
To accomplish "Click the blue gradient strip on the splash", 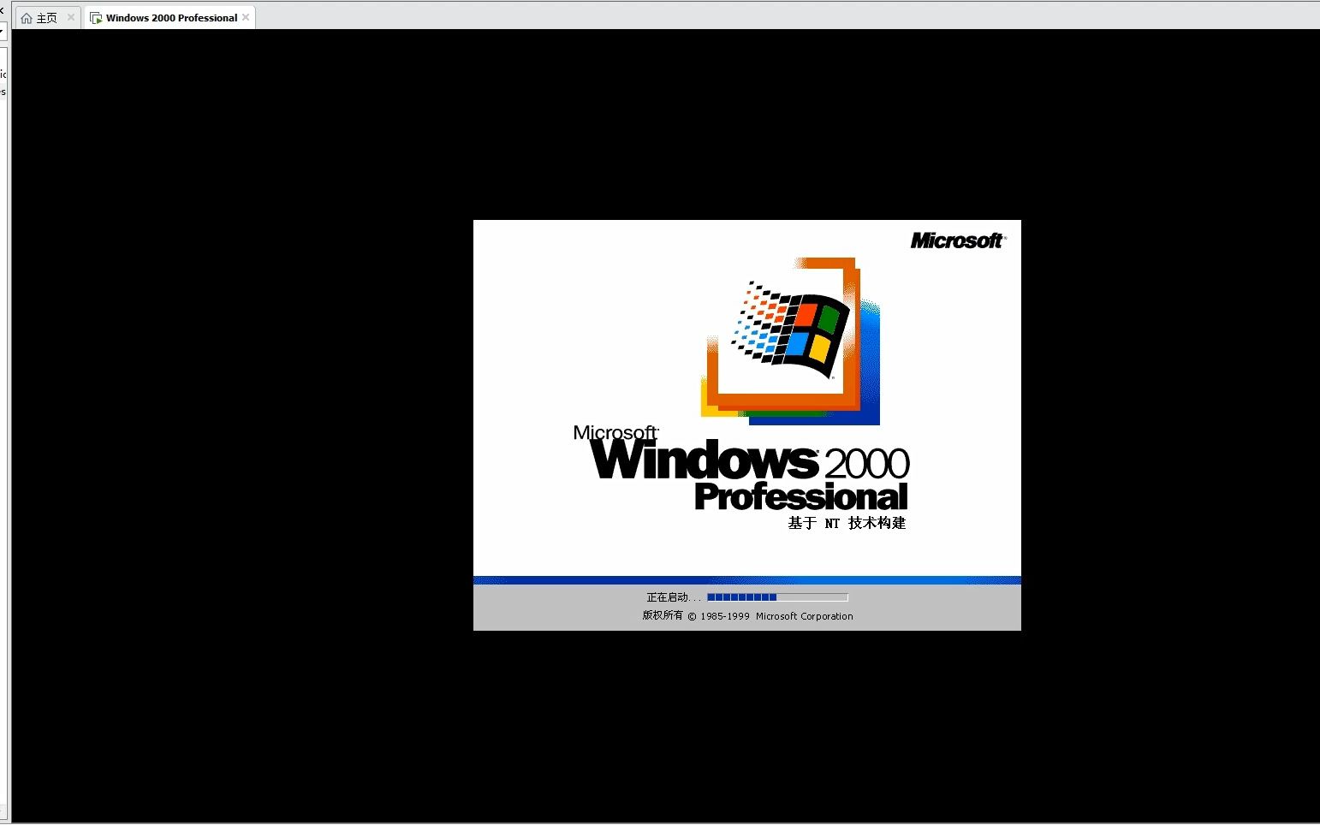I will click(x=746, y=580).
